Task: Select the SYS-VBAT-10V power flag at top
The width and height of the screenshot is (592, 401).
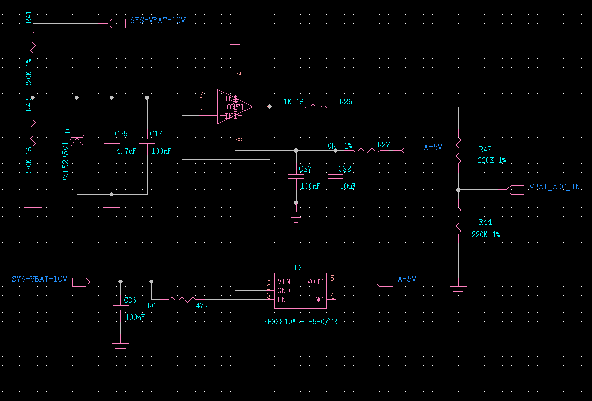Action: [117, 23]
